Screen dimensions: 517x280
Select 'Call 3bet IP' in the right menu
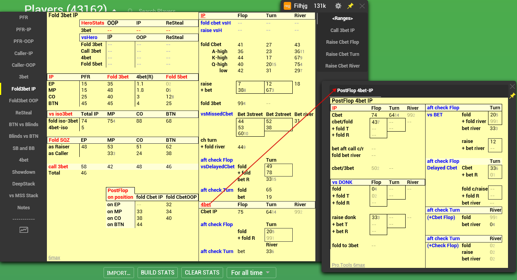tap(342, 30)
